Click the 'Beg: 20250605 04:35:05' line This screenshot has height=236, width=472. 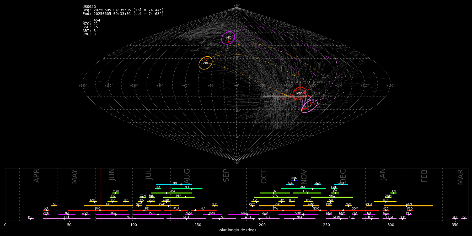point(123,10)
